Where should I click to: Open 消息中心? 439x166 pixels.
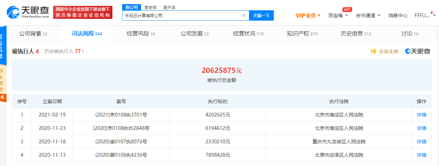pos(398,15)
